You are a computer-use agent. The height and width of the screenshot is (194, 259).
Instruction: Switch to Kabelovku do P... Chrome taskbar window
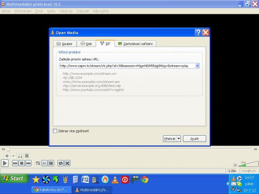pos(52,190)
